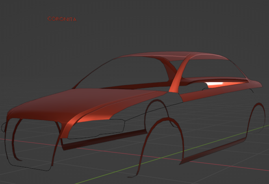Select the red CORONITA text object
Viewport: 269px width, 184px height.
pos(62,19)
